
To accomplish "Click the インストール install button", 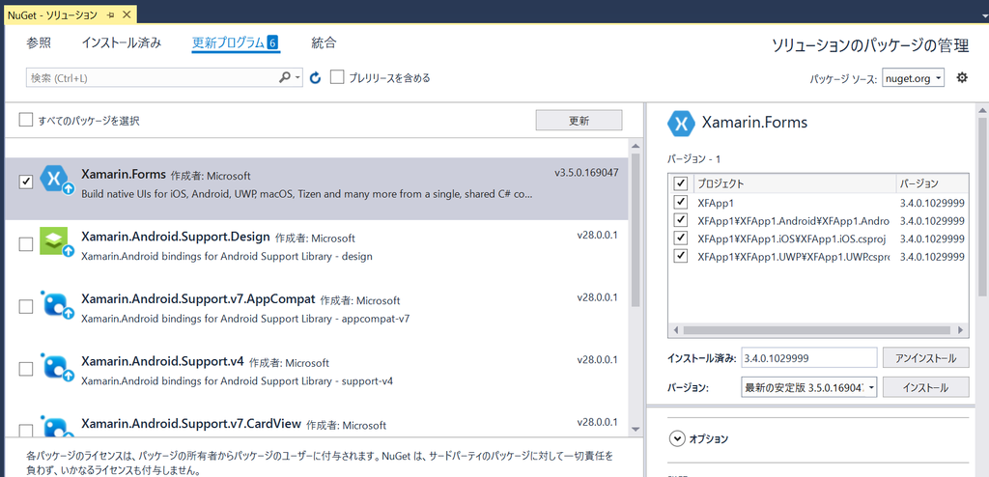I will point(925,387).
